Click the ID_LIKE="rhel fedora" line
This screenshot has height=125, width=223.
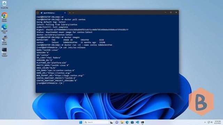click(49, 58)
